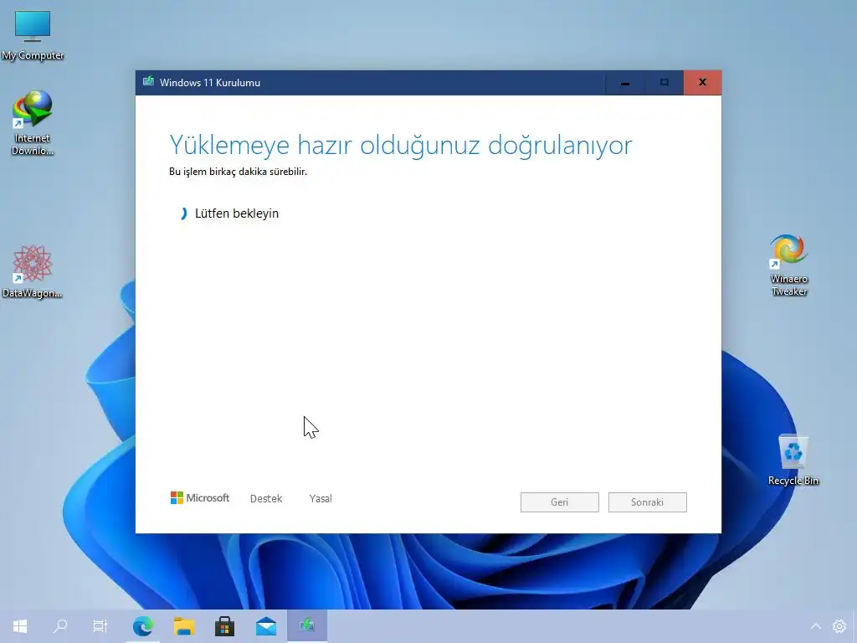
Task: Open the My Computer desktop icon
Action: point(33,35)
